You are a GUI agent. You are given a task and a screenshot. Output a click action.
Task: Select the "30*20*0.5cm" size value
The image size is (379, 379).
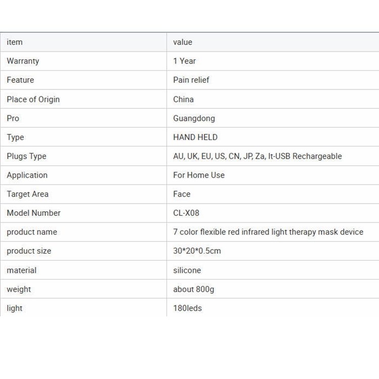(197, 251)
